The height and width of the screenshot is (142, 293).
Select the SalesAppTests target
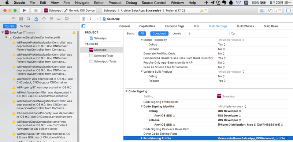coord(101,55)
